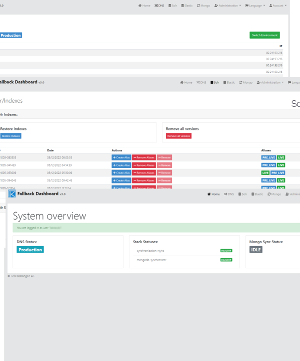Click Home in System overview window navbar
The image size is (300, 361).
click(x=213, y=194)
